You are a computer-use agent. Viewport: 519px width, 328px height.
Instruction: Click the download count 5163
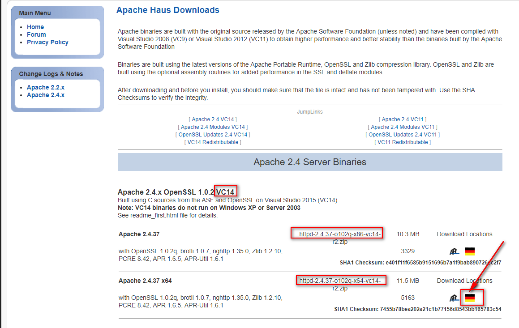408,298
